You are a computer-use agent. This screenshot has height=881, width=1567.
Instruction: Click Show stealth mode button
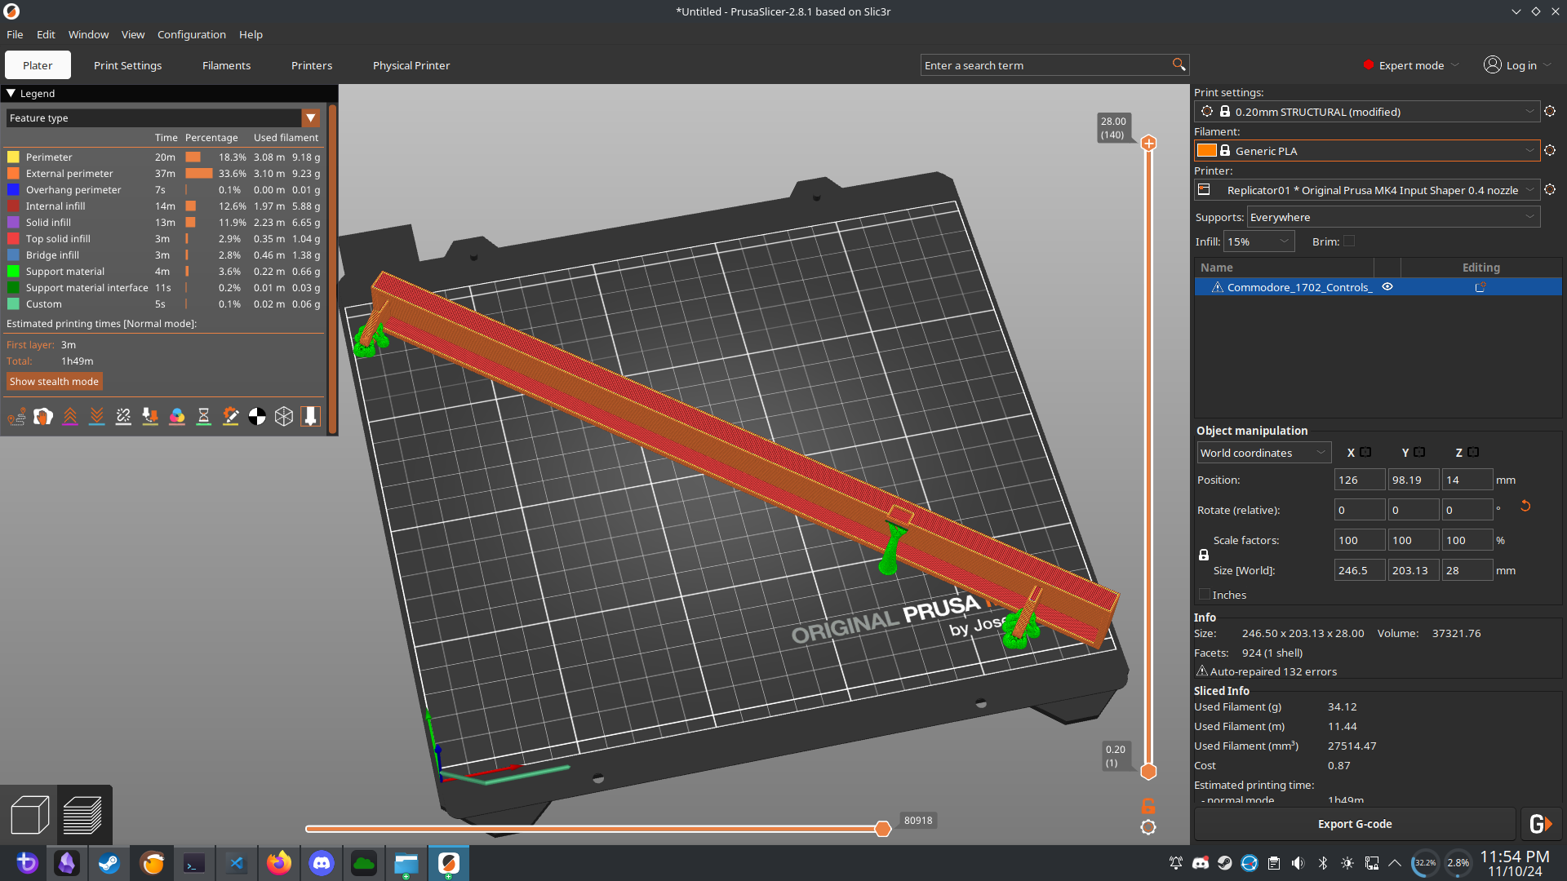pyautogui.click(x=54, y=382)
